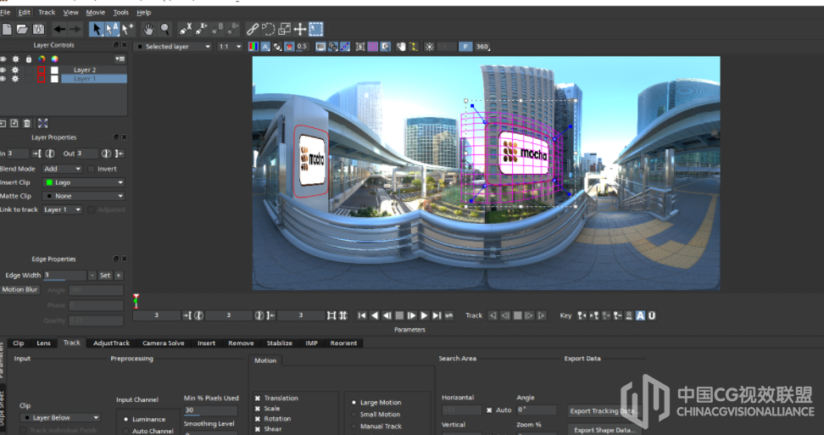Open the Link to track dropdown
Viewport: 824px width, 435px height.
click(x=62, y=209)
